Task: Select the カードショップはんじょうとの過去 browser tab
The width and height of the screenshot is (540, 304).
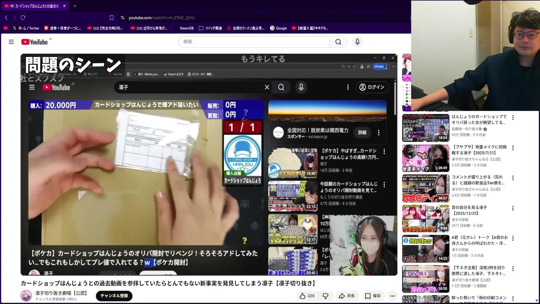Action: point(35,6)
